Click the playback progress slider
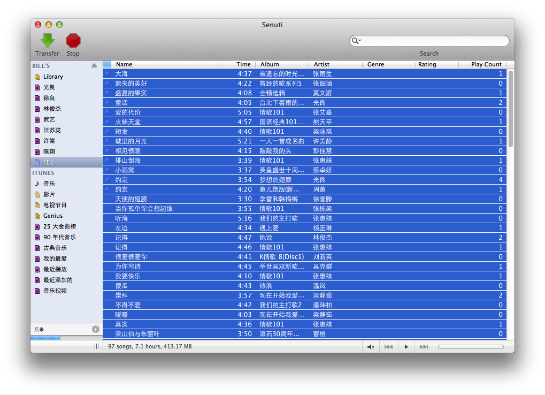545x395 pixels. (471, 347)
